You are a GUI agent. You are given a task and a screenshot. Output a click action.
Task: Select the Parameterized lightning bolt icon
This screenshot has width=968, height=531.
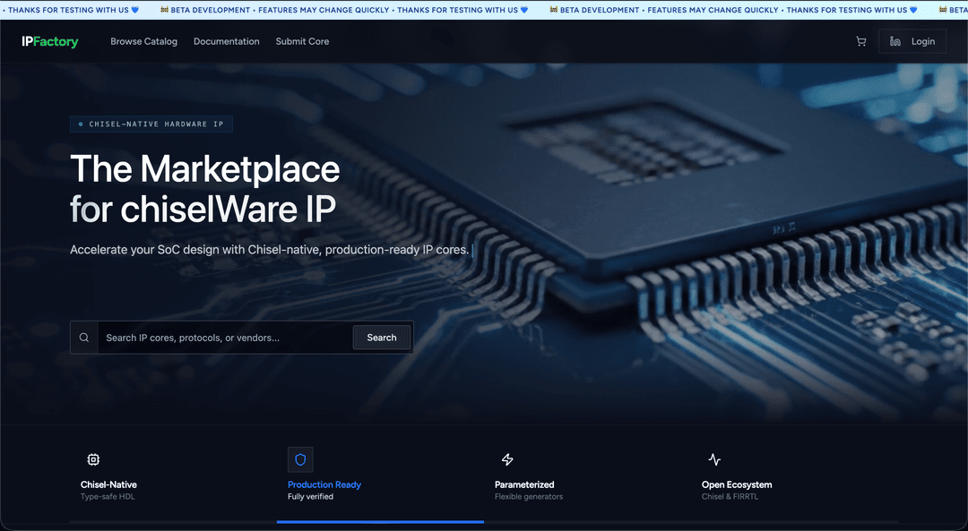(x=507, y=459)
